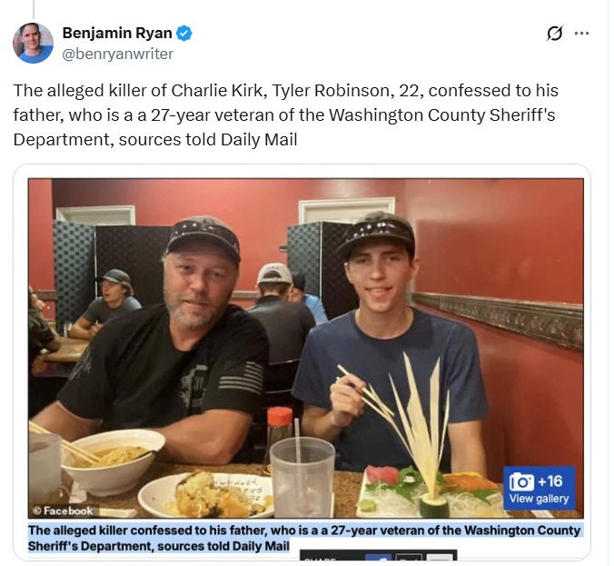This screenshot has width=614, height=566.
Task: Open the Benjamin Ryan display name link
Action: 117,34
